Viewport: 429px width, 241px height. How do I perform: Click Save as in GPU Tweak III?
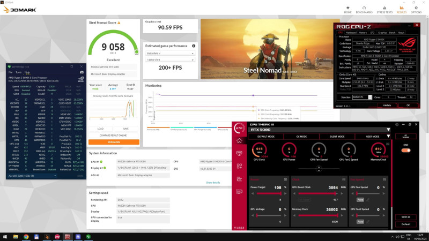(x=406, y=217)
